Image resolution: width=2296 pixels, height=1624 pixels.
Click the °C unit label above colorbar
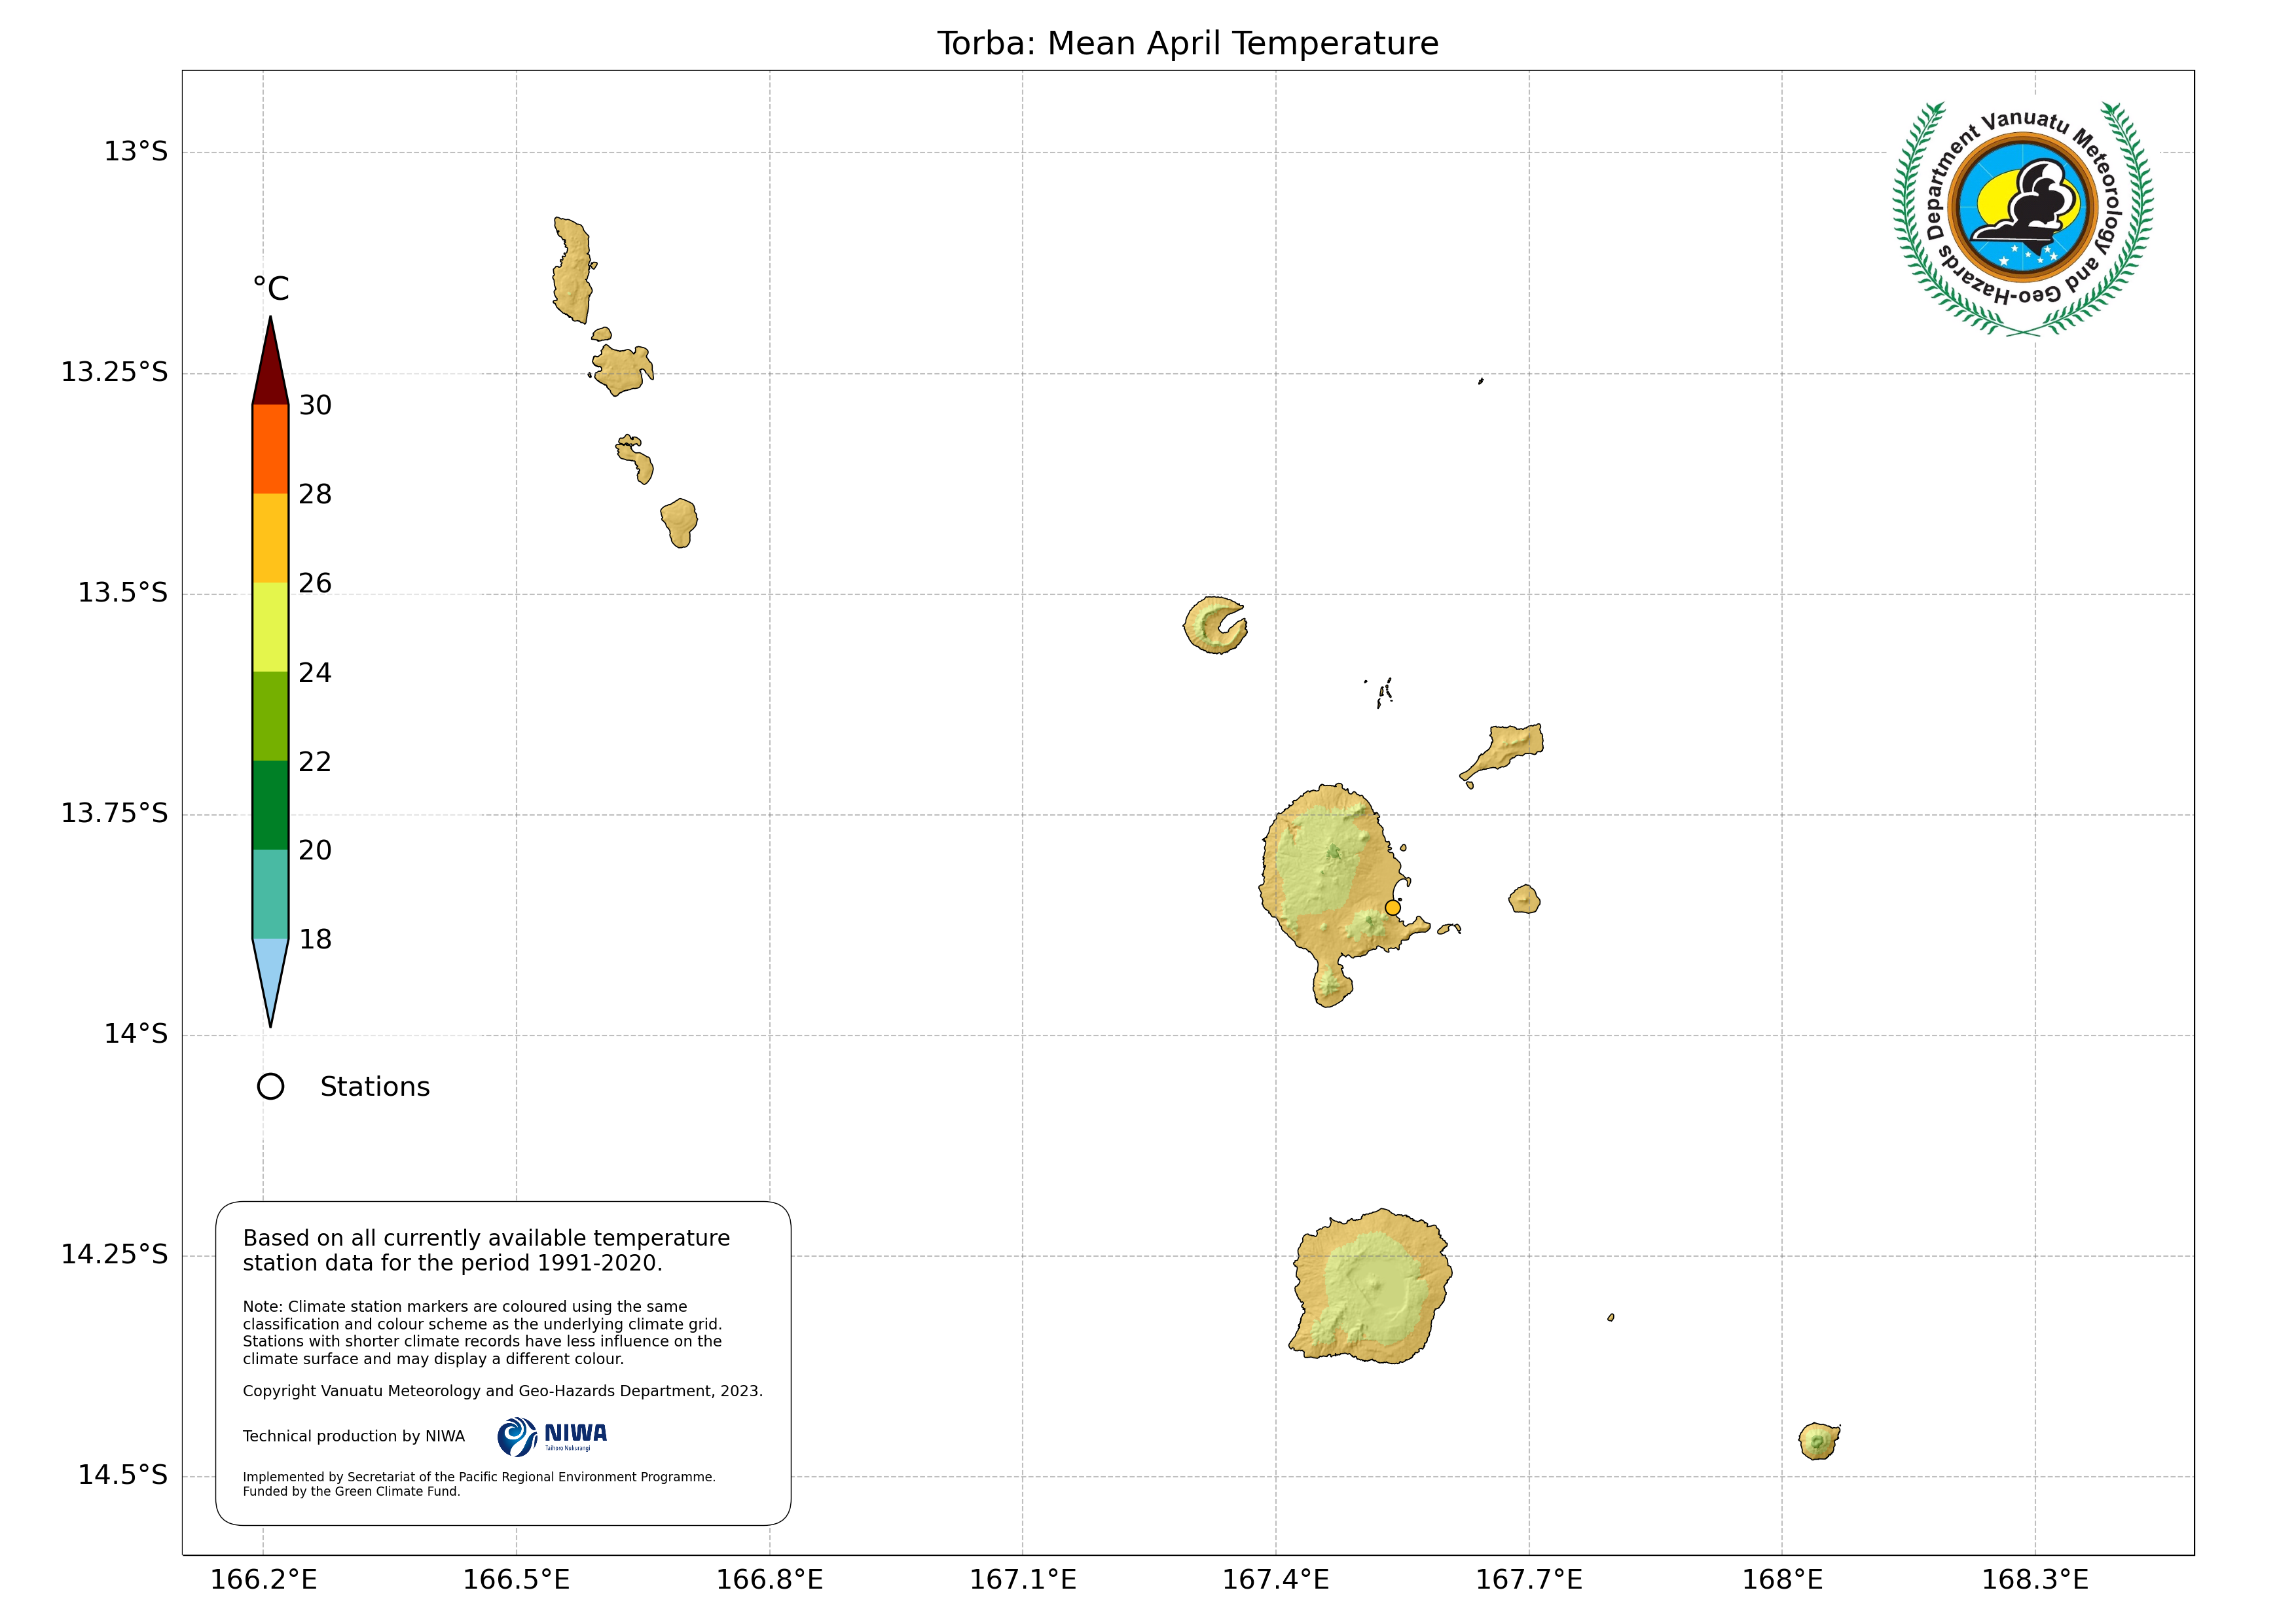click(270, 289)
